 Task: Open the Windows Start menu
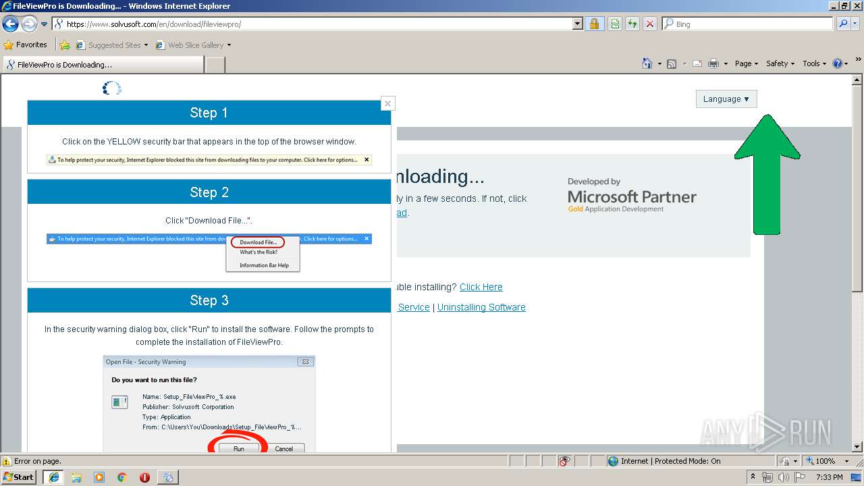[x=19, y=477]
